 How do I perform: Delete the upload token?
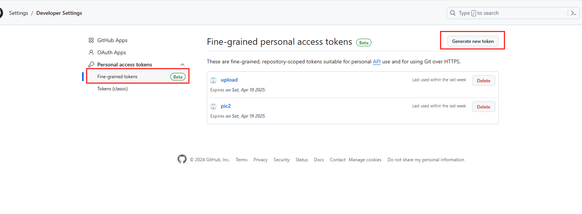484,81
